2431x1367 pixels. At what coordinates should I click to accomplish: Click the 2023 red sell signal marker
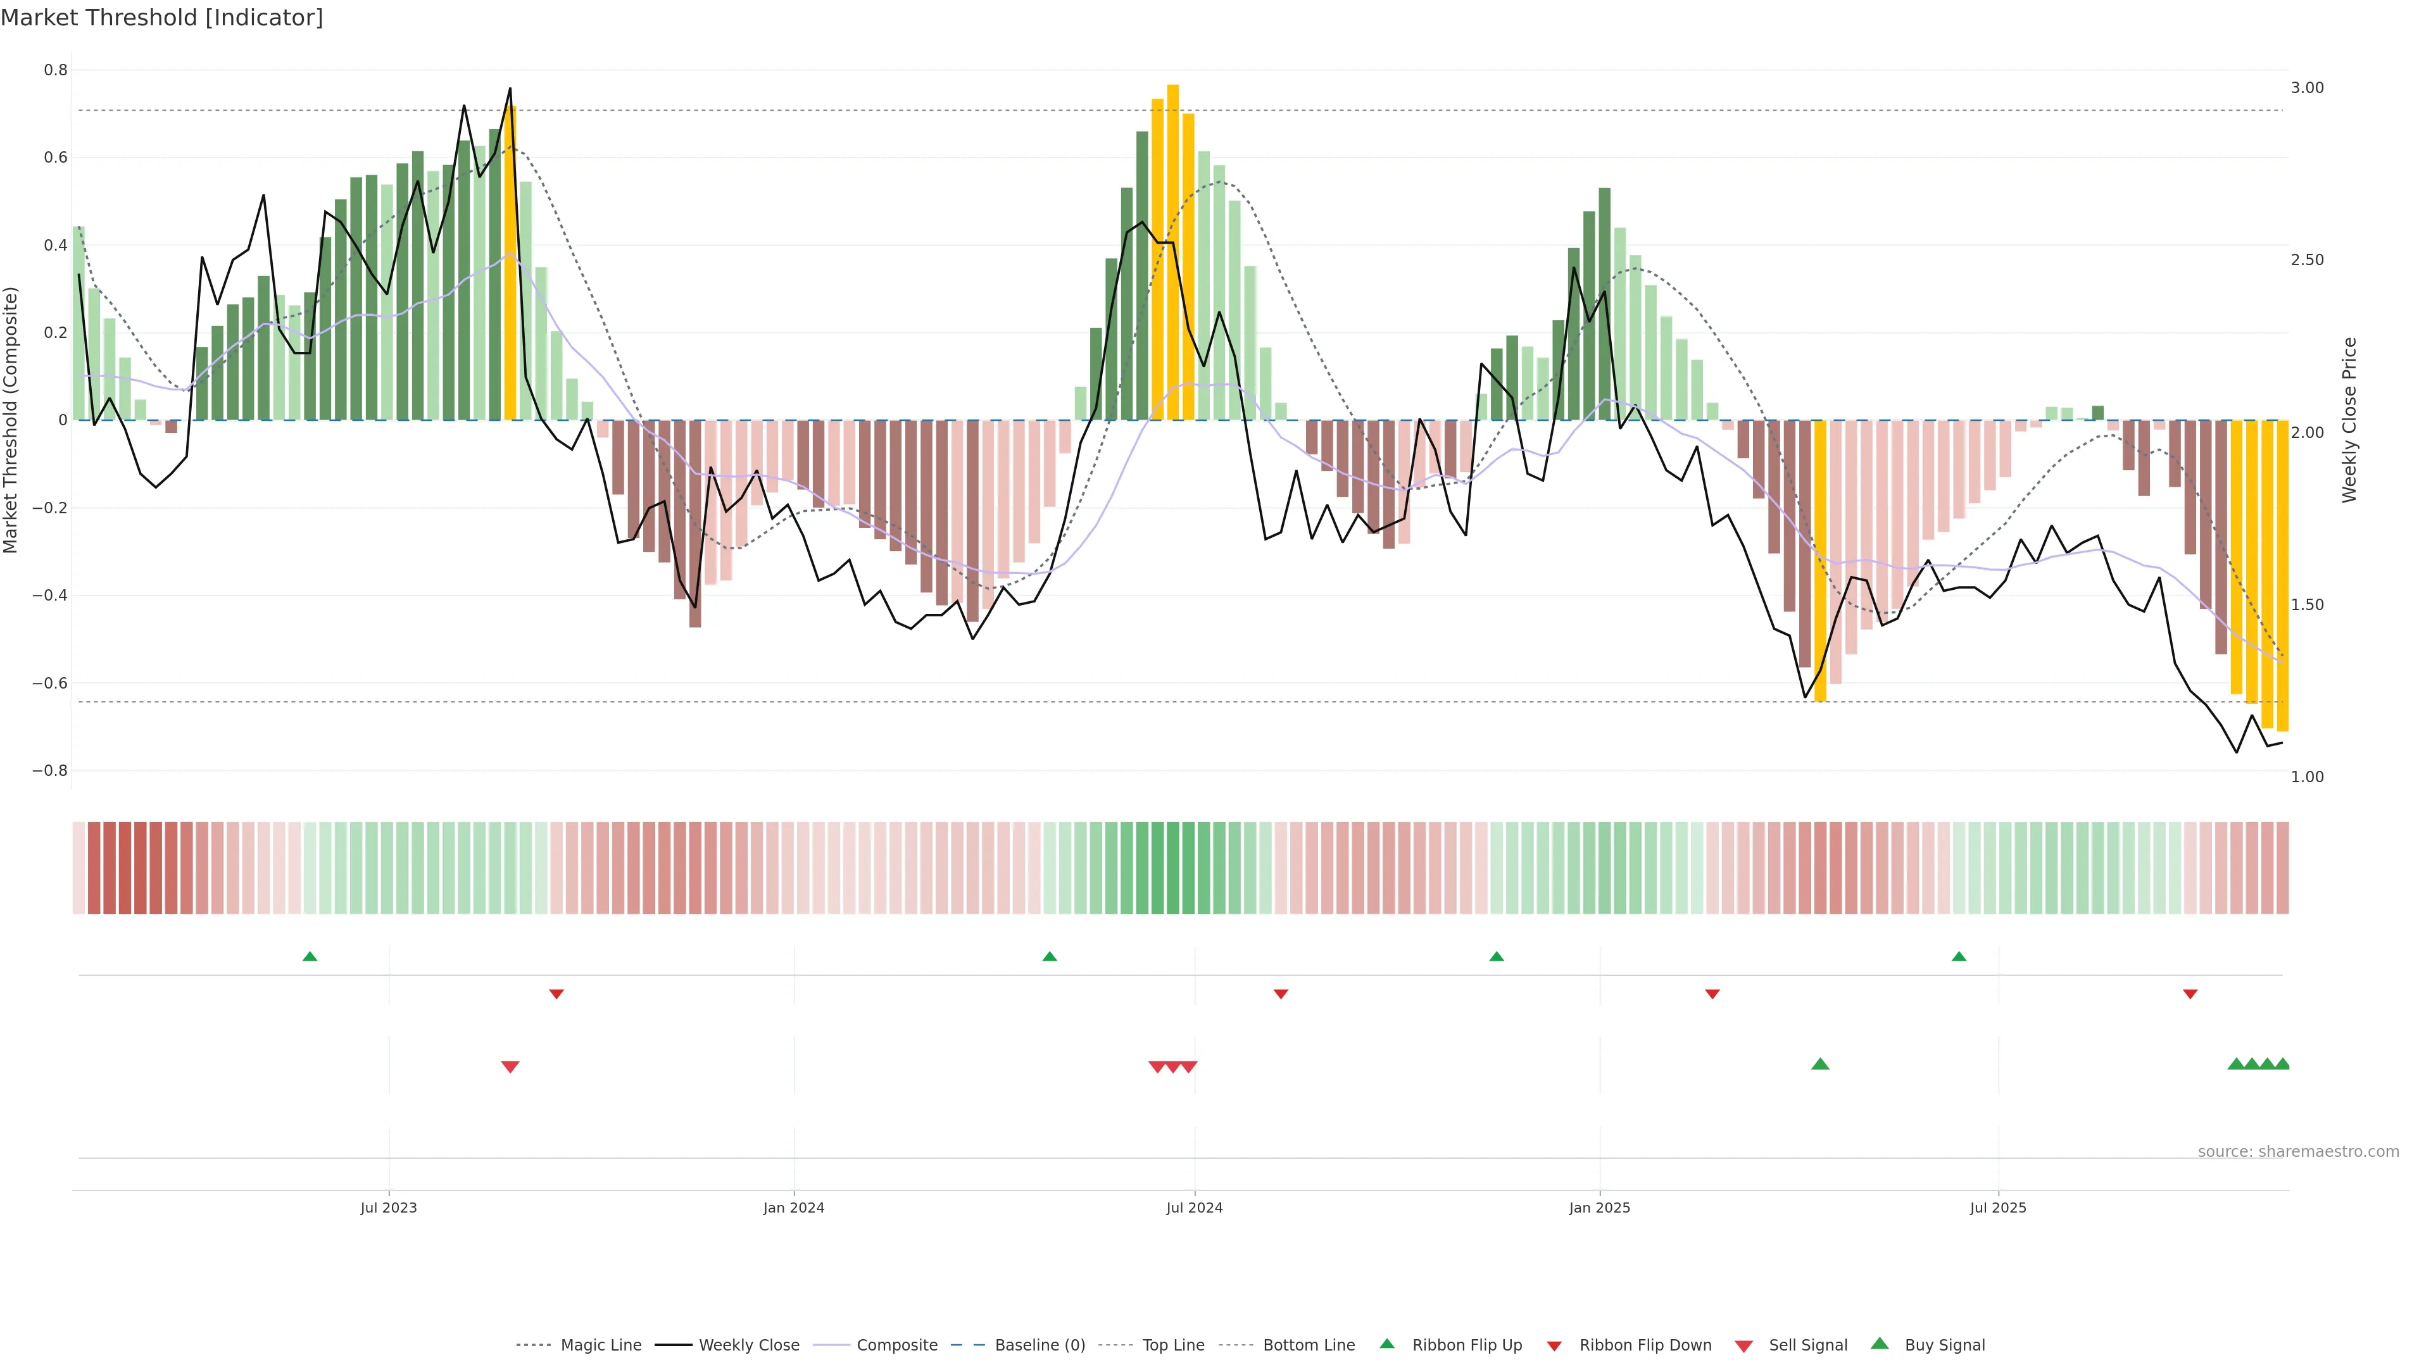(510, 1067)
